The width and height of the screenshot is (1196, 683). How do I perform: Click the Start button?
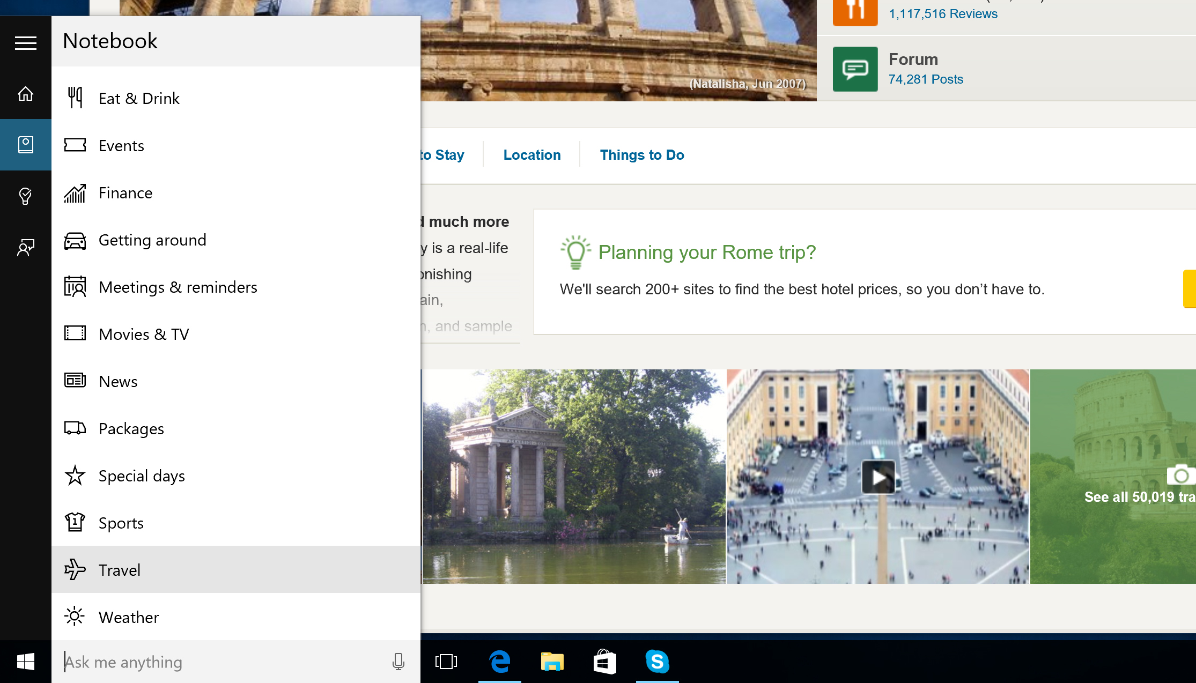(25, 662)
